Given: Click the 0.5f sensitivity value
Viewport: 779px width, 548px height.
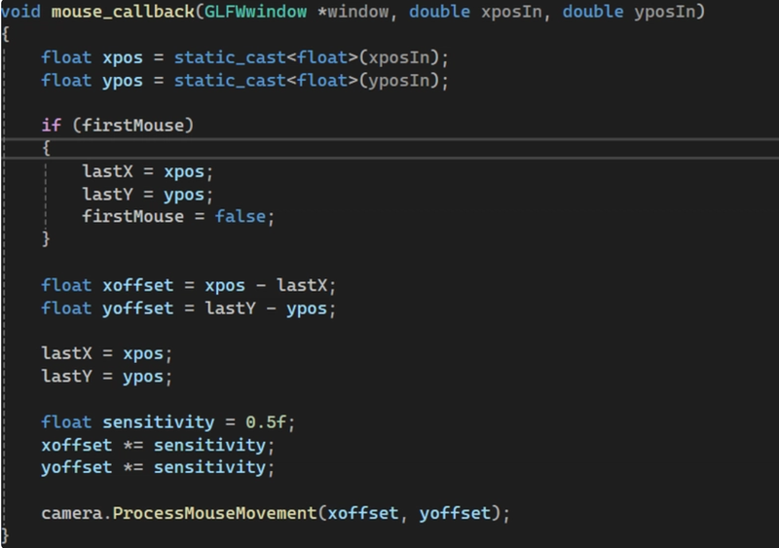Looking at the screenshot, I should coord(266,422).
